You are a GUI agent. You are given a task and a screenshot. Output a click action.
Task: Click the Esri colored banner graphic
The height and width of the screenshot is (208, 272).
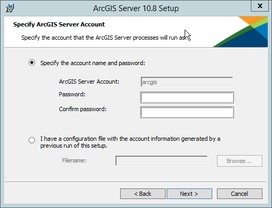tap(240, 32)
